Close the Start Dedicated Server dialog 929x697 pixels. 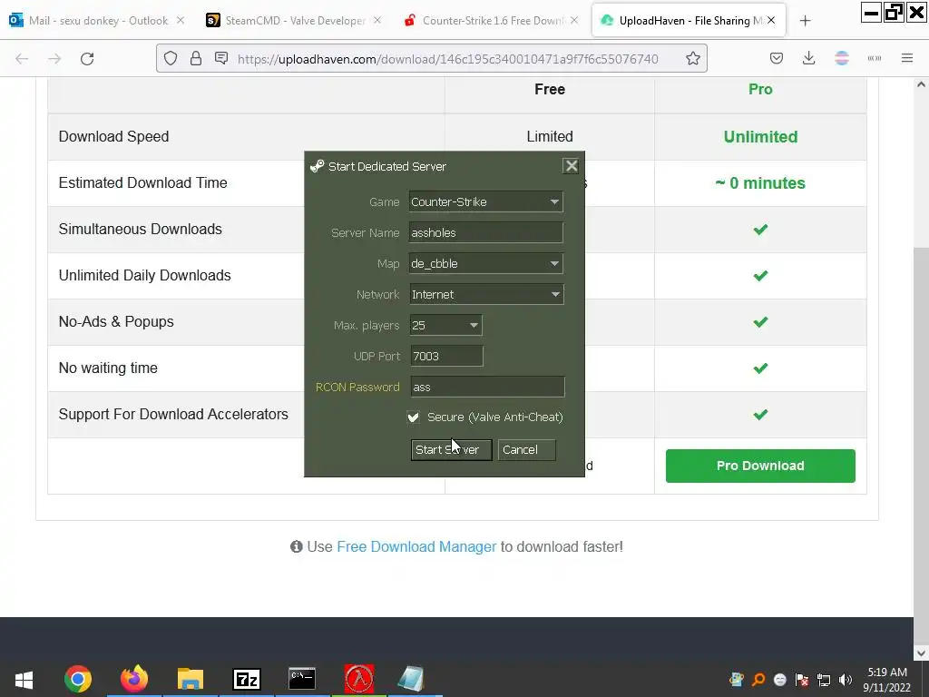pyautogui.click(x=572, y=166)
